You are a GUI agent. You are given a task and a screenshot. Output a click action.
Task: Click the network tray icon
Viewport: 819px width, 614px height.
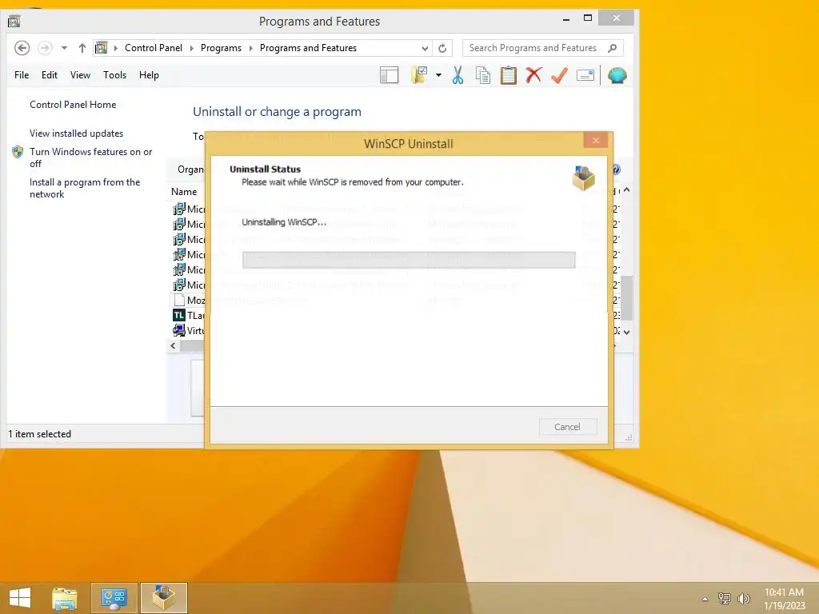coord(725,599)
